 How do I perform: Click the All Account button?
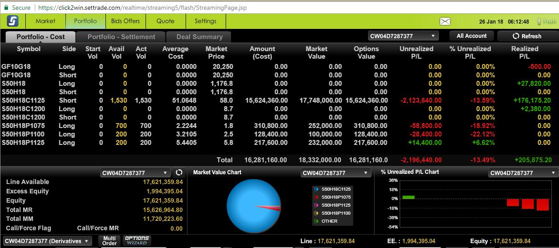472,36
